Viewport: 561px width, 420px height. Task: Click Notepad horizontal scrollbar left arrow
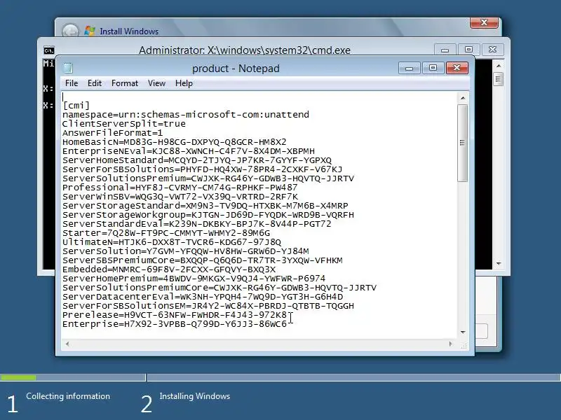coord(67,344)
